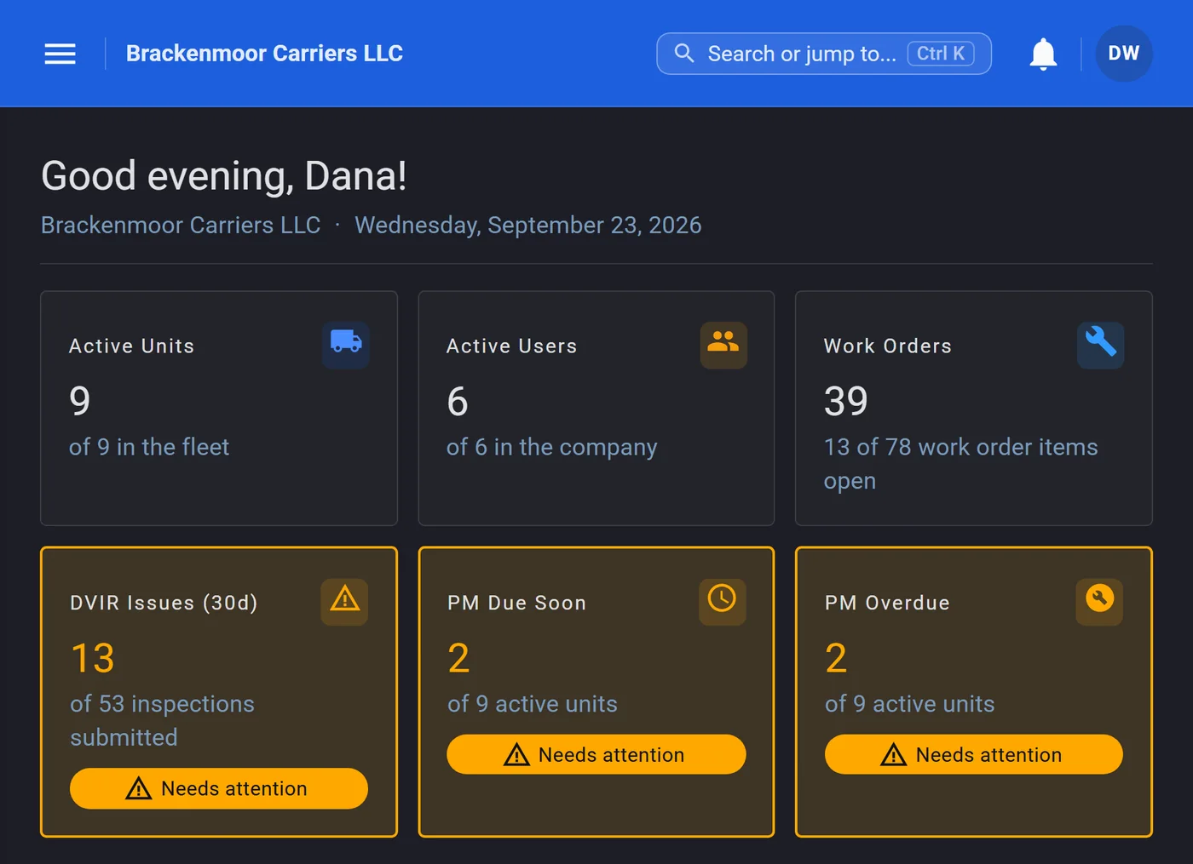Screen dimensions: 1193x864
Task: Click the Good evening, Dana! greeting
Action: 224,177
